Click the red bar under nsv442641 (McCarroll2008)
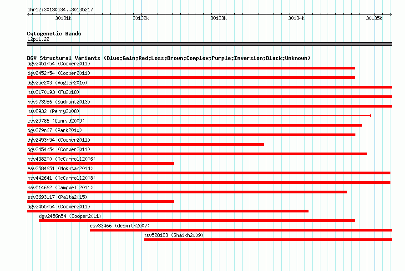 (x=209, y=182)
